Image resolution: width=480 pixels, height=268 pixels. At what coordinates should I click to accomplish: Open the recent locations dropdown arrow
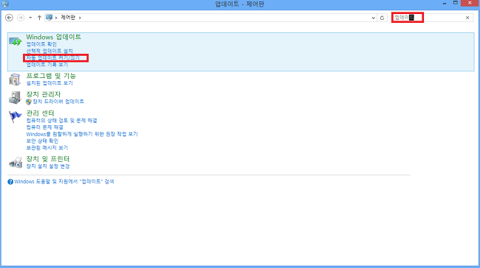click(30, 18)
